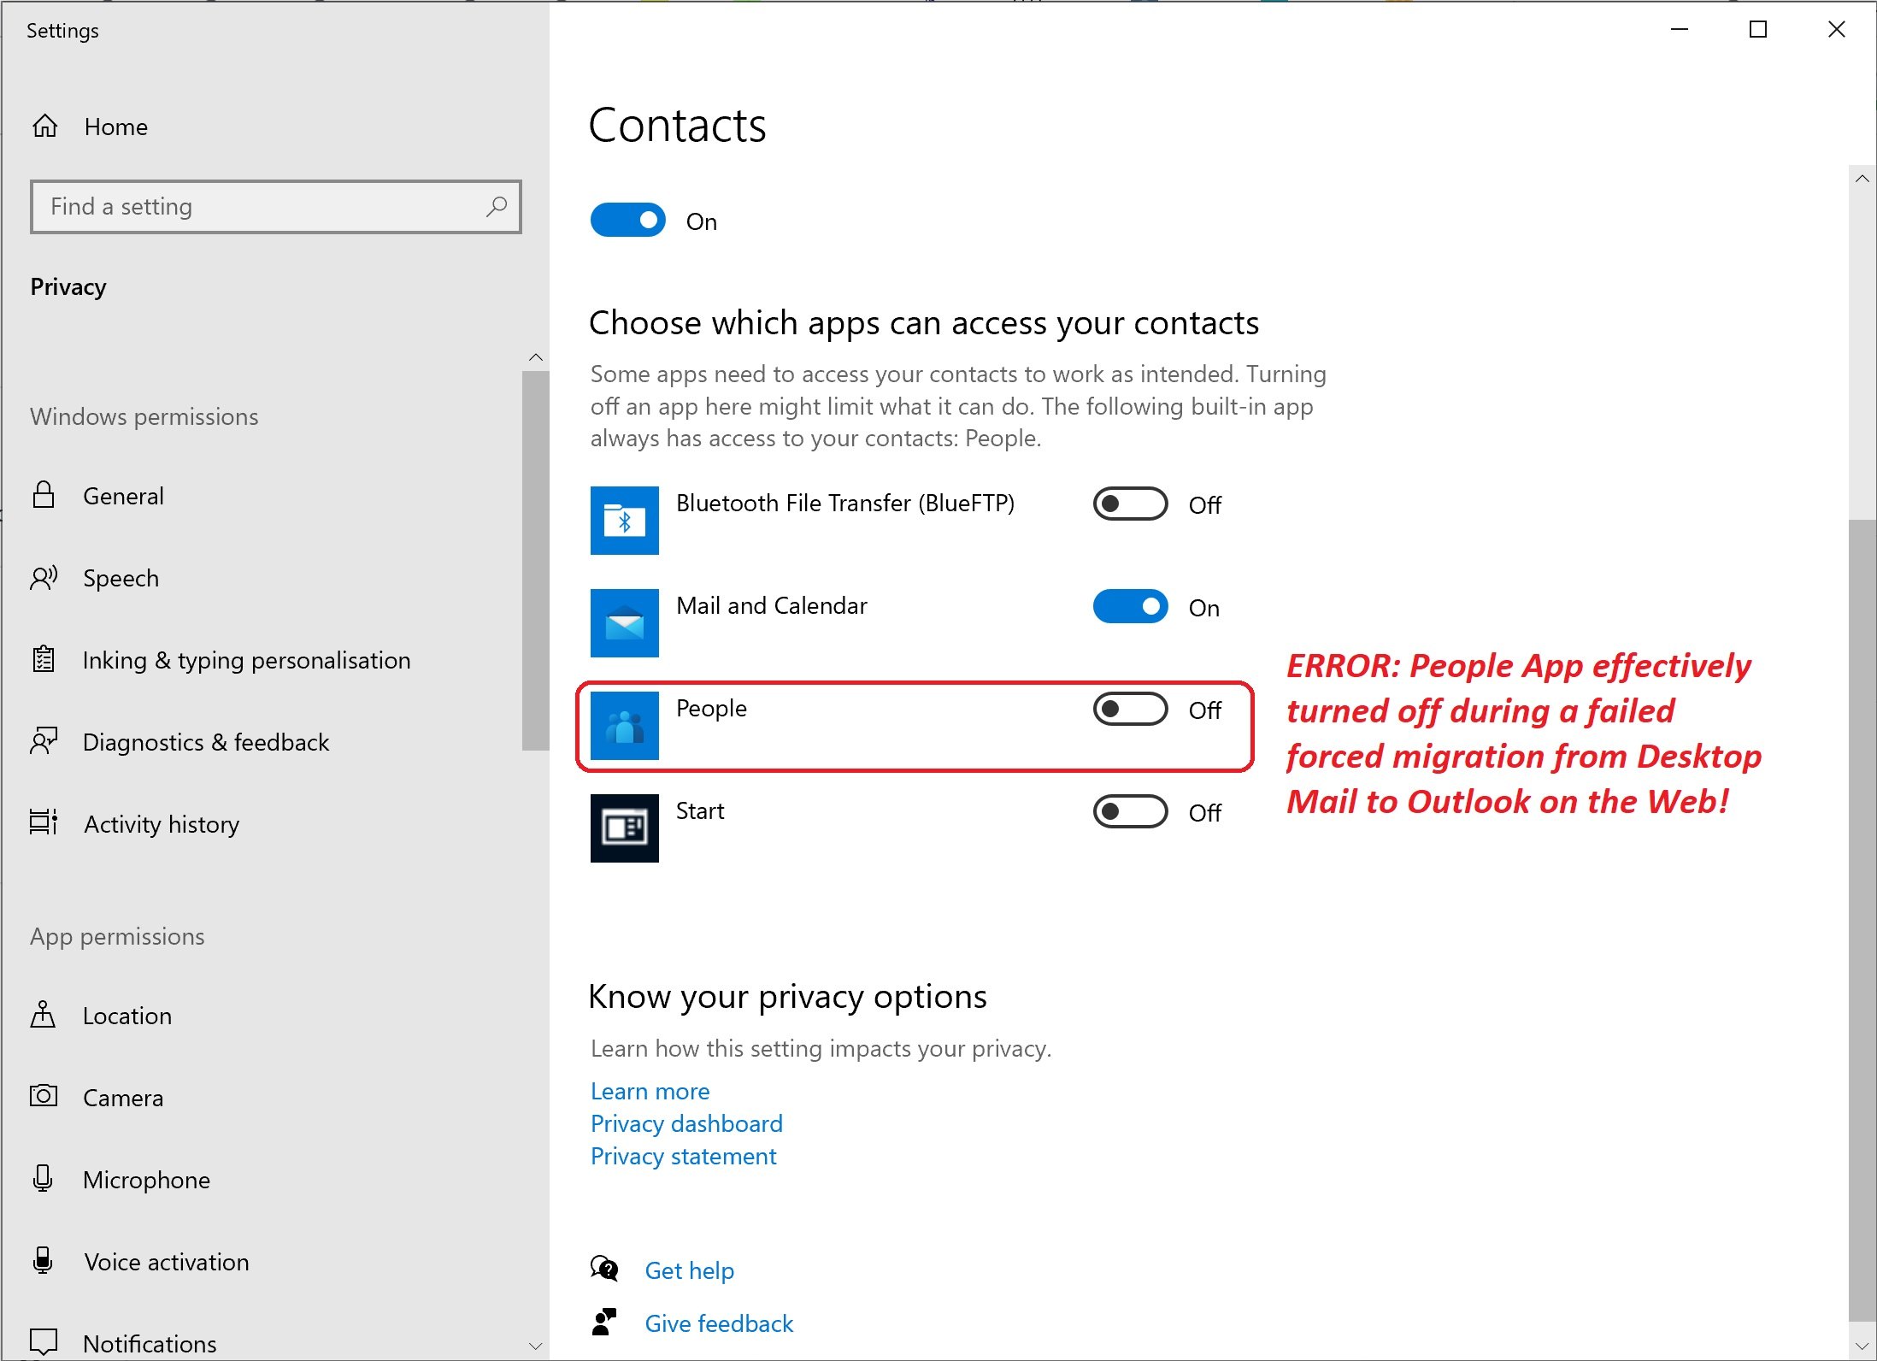Screen dimensions: 1877x1361
Task: Turn off the main Contacts access toggle
Action: (x=627, y=221)
